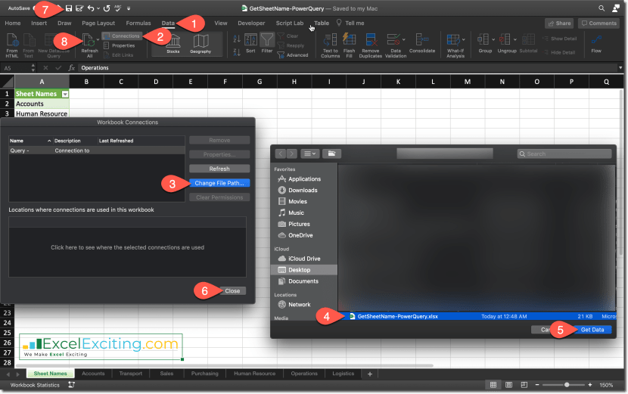Image resolution: width=628 pixels, height=394 pixels.
Task: Click the From Text icon
Action: [29, 41]
